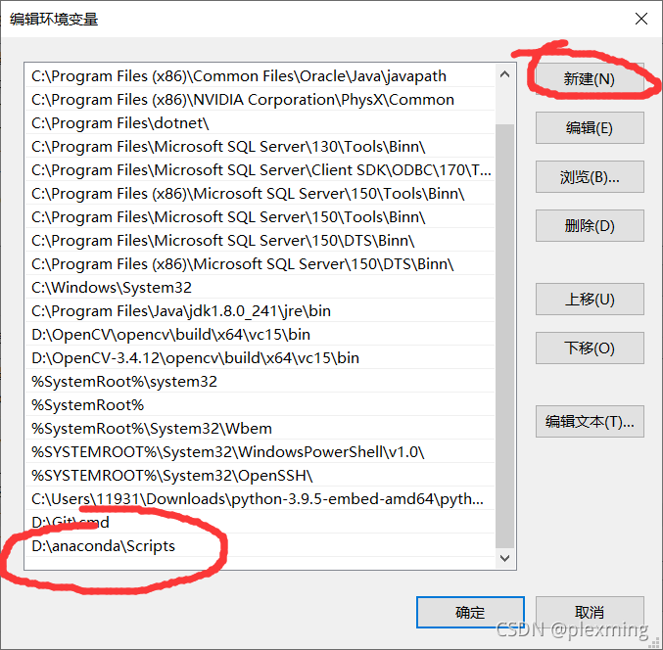
Task: Select the D:\Git\cmd entry
Action: pos(260,523)
